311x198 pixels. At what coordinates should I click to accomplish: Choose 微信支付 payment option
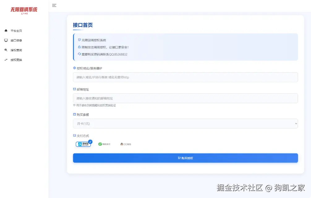pyautogui.click(x=103, y=144)
